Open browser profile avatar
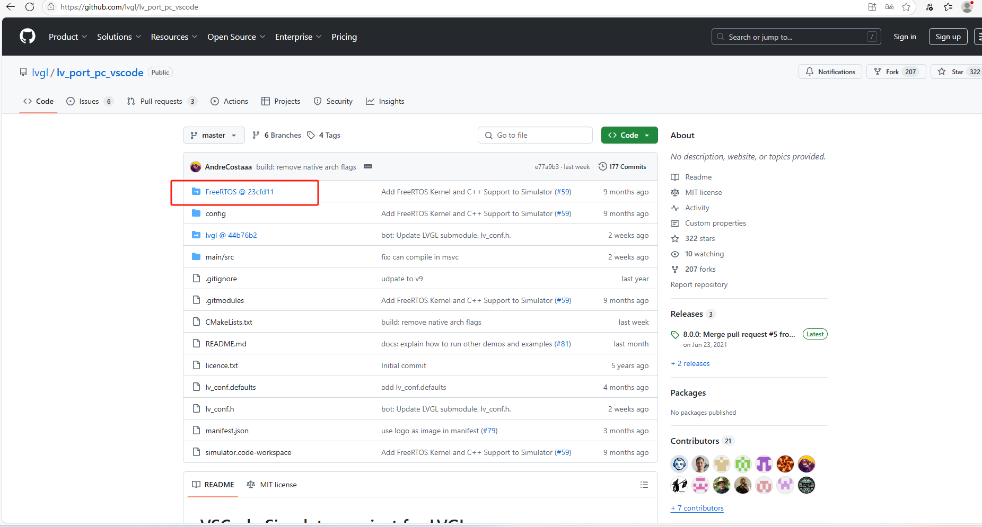The image size is (982, 527). pos(967,7)
